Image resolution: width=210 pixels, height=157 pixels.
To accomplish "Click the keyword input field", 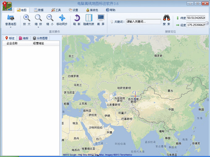I will tap(143, 21).
